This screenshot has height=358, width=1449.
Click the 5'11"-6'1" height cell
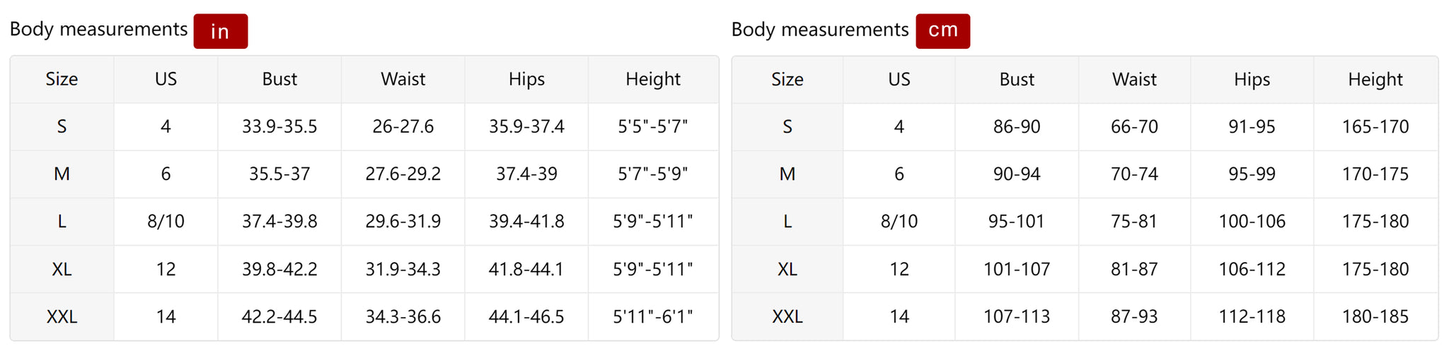pyautogui.click(x=652, y=316)
